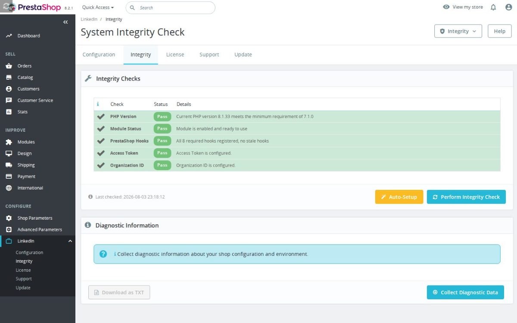Click the Pass badge for PHP Version
Viewport: 517px width, 323px height.
(x=162, y=117)
